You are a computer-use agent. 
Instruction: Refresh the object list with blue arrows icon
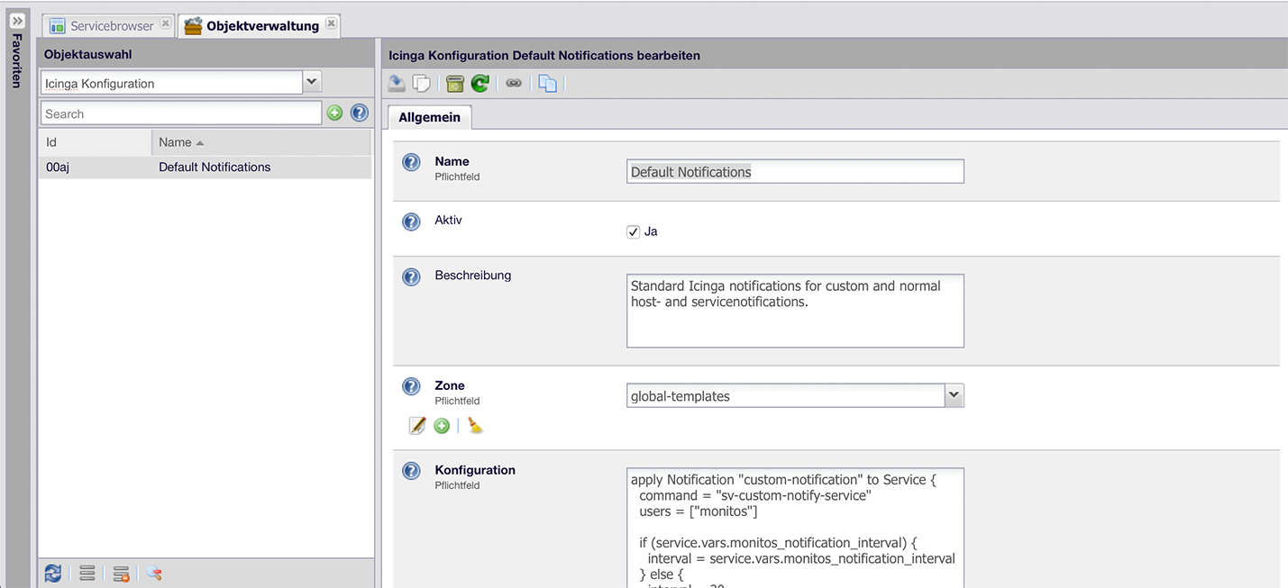coord(54,574)
